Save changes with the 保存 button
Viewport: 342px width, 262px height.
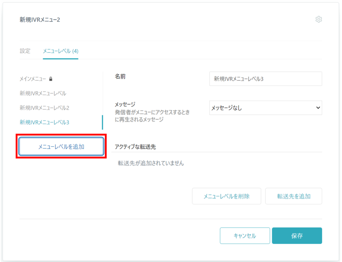click(x=297, y=236)
